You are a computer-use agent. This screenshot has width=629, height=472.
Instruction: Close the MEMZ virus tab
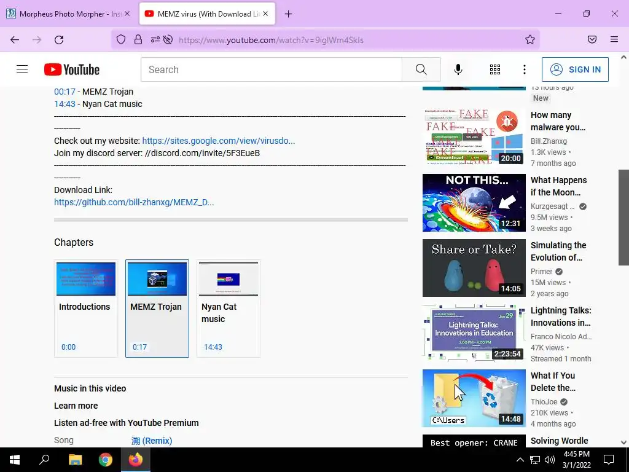click(x=265, y=14)
